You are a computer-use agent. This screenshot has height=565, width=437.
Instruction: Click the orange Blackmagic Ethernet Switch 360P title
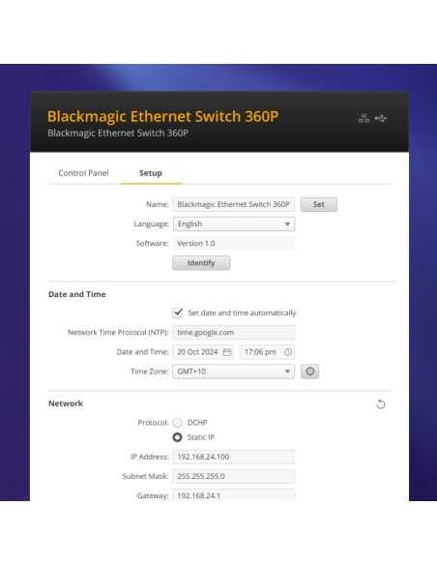click(x=162, y=116)
